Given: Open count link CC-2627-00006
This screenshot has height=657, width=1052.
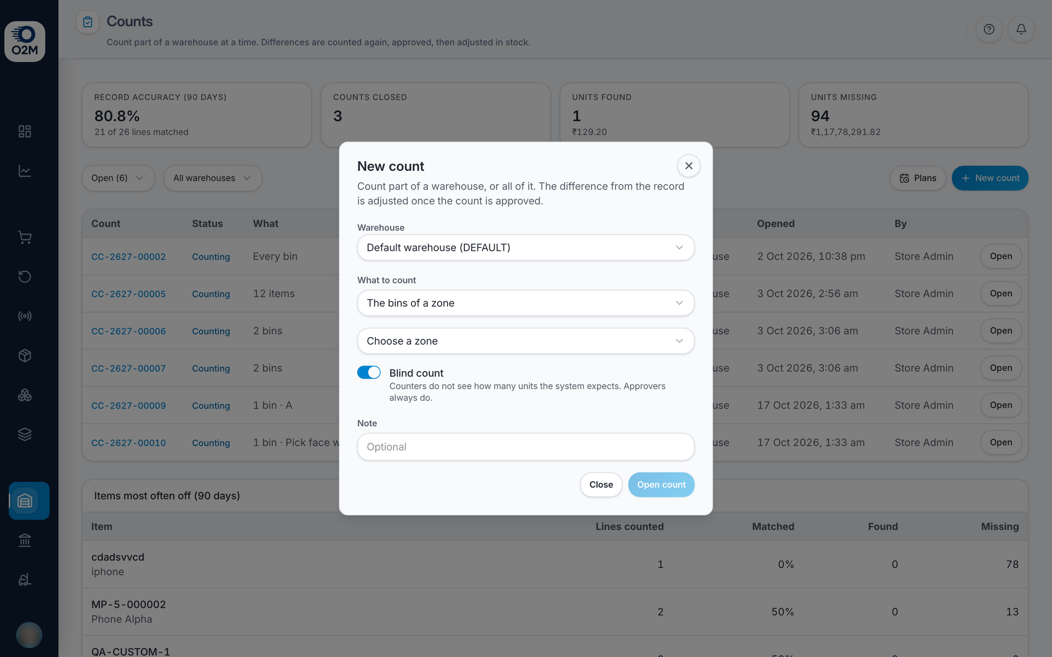Looking at the screenshot, I should 128,331.
